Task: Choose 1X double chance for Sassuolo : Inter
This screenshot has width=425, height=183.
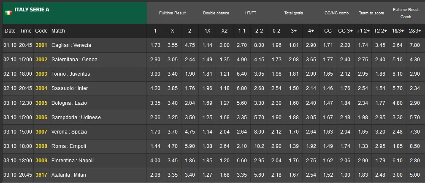Action: (207, 88)
